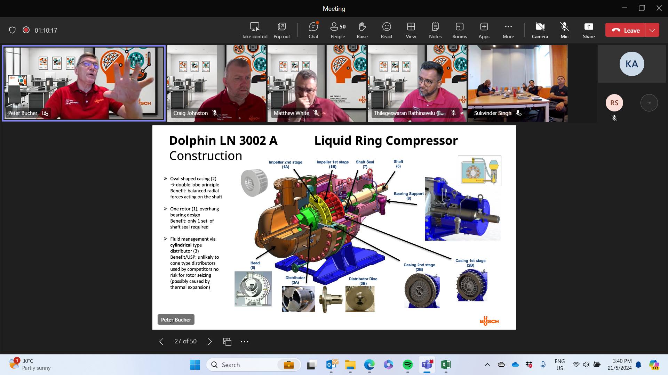Screen dimensions: 668x375
Task: Open the ENG US language switcher
Action: 560,365
